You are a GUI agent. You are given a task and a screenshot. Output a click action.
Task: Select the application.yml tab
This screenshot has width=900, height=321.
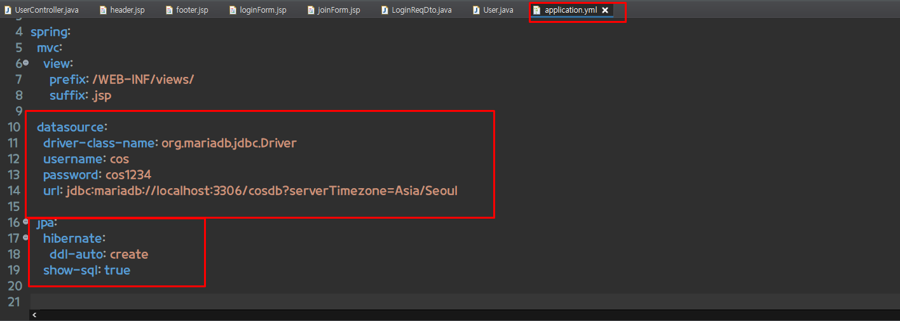[x=570, y=10]
